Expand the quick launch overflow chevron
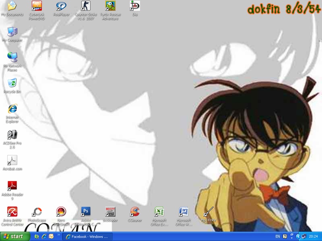The height and width of the screenshot is (241, 322). (x=59, y=235)
